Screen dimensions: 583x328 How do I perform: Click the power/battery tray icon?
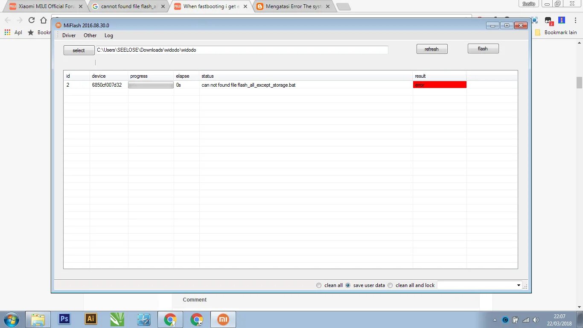pyautogui.click(x=516, y=320)
